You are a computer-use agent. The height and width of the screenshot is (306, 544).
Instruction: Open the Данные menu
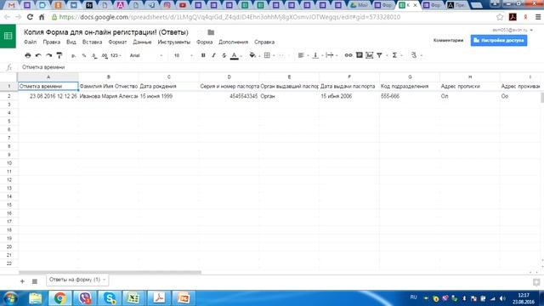pyautogui.click(x=142, y=42)
